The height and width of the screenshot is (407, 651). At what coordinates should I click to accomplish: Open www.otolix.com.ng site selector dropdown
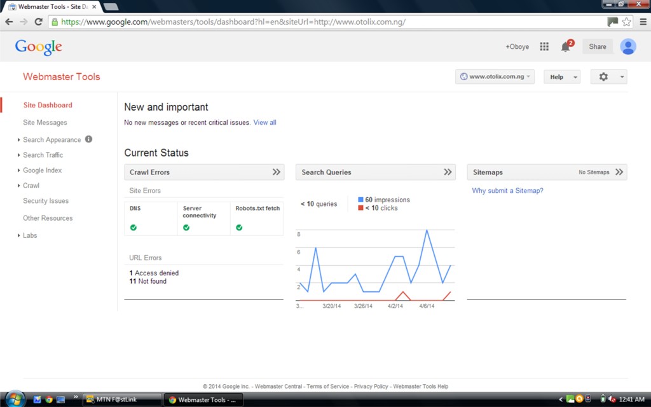[495, 76]
